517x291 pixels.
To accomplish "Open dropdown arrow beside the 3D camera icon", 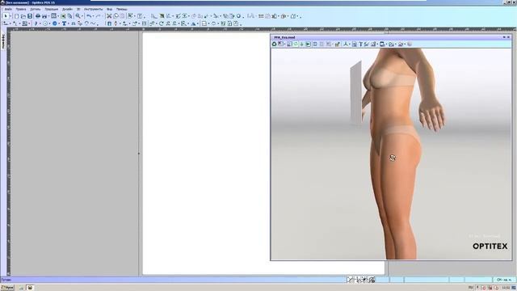I will pos(386,44).
